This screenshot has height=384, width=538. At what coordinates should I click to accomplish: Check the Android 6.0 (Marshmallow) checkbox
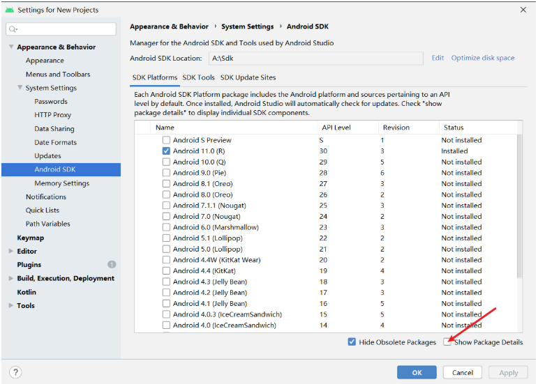pyautogui.click(x=166, y=227)
